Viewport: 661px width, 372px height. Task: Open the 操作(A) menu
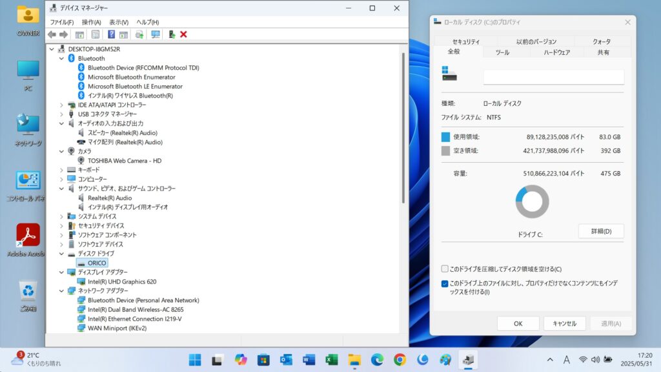pos(91,22)
